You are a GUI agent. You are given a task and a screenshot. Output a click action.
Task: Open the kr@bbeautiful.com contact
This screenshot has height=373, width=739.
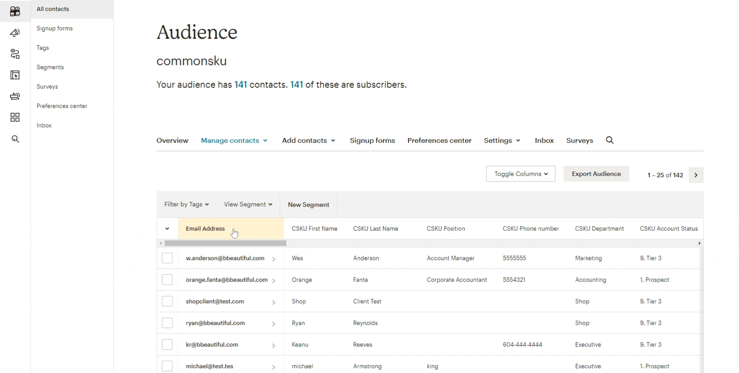point(212,345)
